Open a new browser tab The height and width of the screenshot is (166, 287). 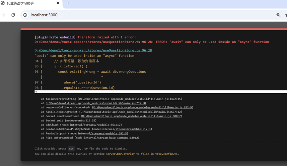pyautogui.click(x=68, y=3)
